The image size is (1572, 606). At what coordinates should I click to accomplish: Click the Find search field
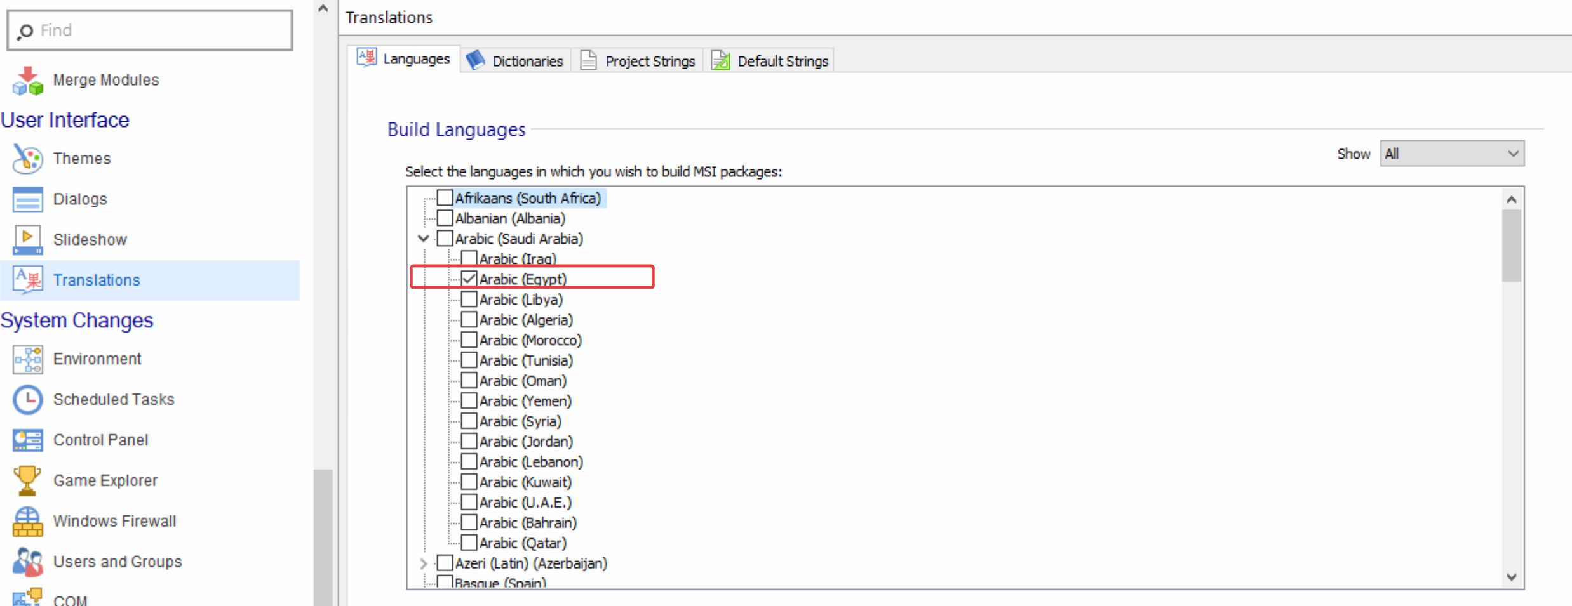pyautogui.click(x=150, y=30)
